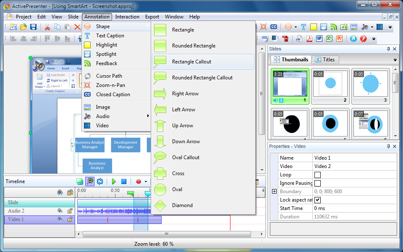This screenshot has height=252, width=403.
Task: Expand the Boundary property row
Action: click(274, 192)
